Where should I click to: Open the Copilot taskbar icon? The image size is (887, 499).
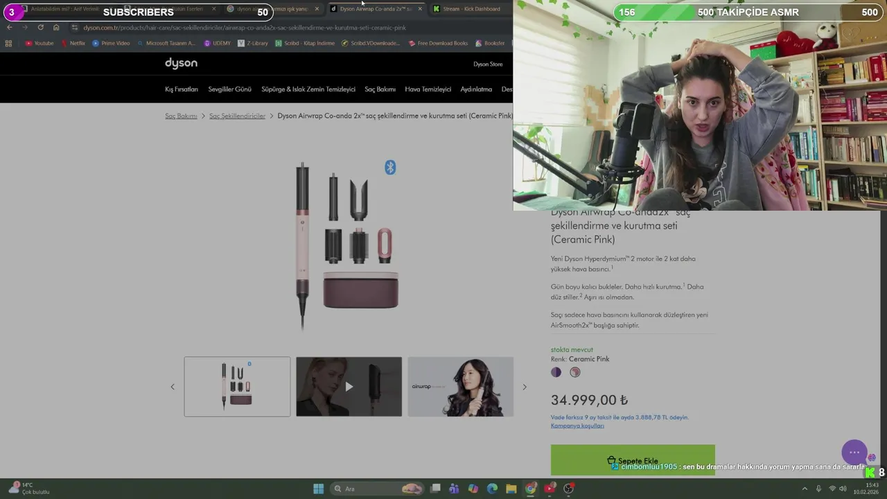tap(473, 489)
